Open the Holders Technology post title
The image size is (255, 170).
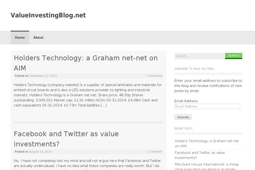coord(85,63)
